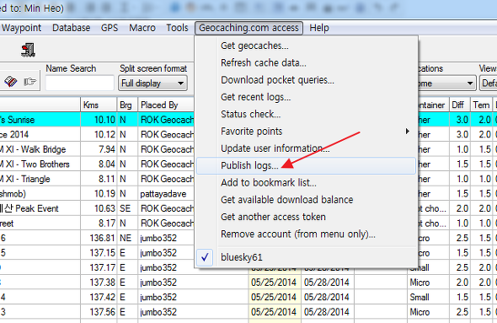Expand the Favorite points submenu arrow
497x323 pixels.
(x=408, y=131)
